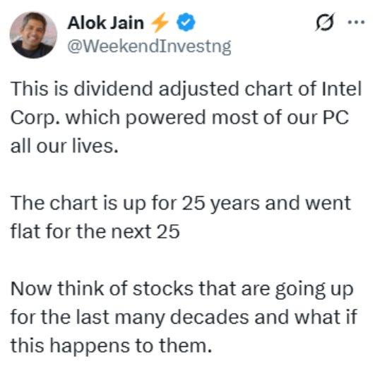Click the word 'decades' in the tweet
The width and height of the screenshot is (375, 366).
tap(209, 317)
